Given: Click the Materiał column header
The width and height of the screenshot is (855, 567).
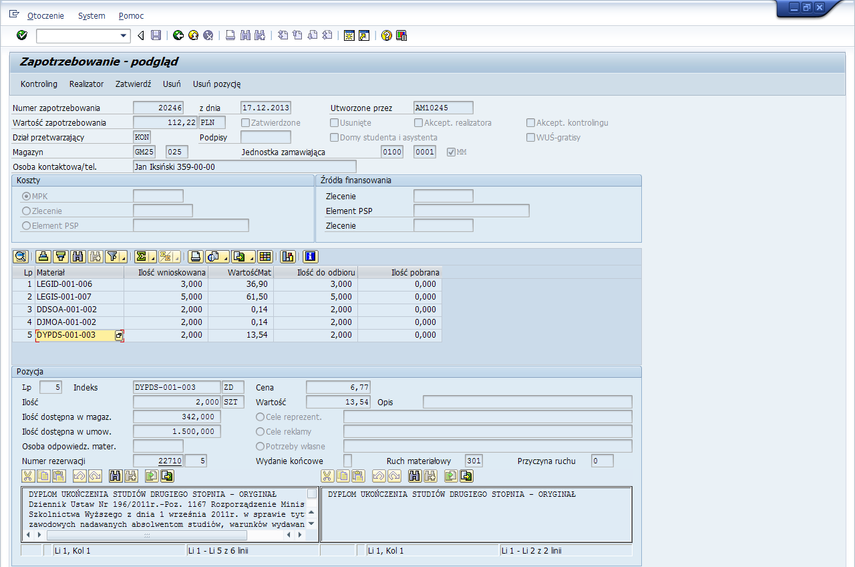Looking at the screenshot, I should coord(79,272).
